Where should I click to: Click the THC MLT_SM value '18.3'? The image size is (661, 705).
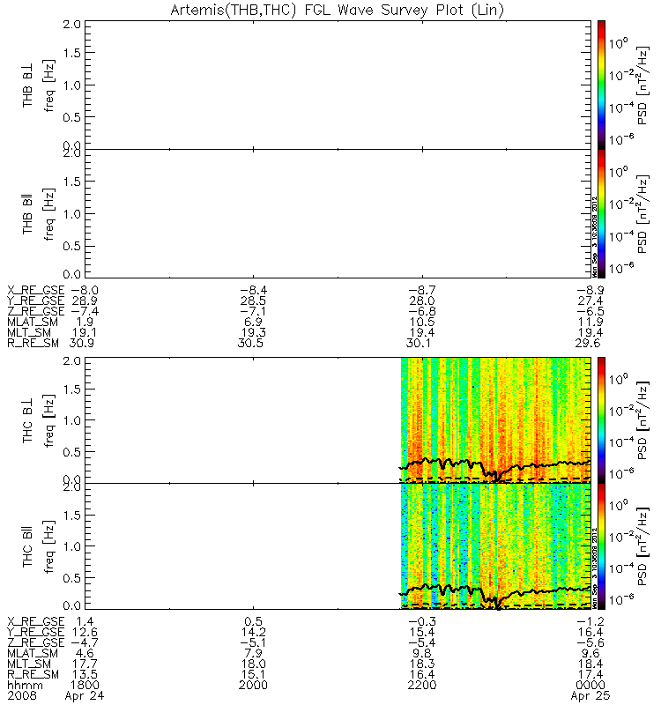422,664
